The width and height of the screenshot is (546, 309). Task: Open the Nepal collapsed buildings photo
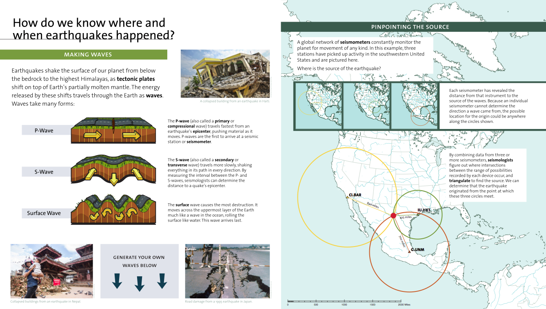52,271
